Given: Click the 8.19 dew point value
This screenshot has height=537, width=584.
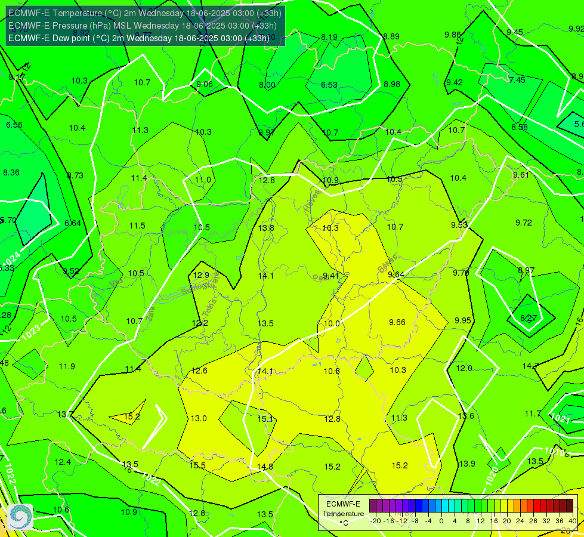Looking at the screenshot, I should tap(329, 37).
